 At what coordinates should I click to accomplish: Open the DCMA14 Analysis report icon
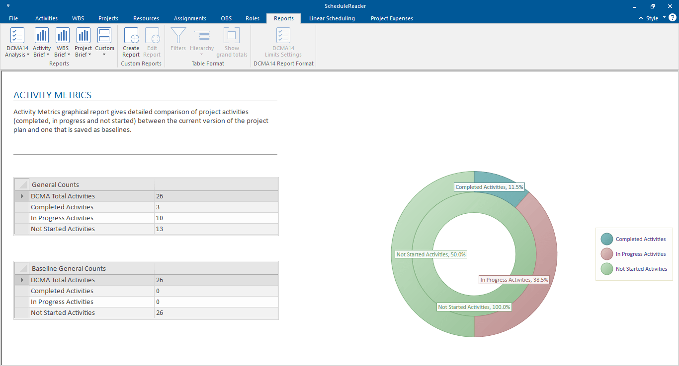17,36
